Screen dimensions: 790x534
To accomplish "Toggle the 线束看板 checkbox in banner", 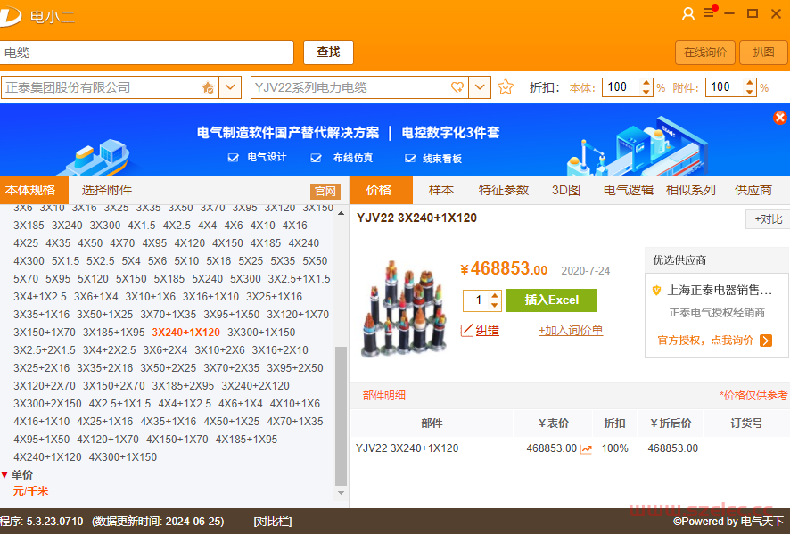I will coord(410,159).
